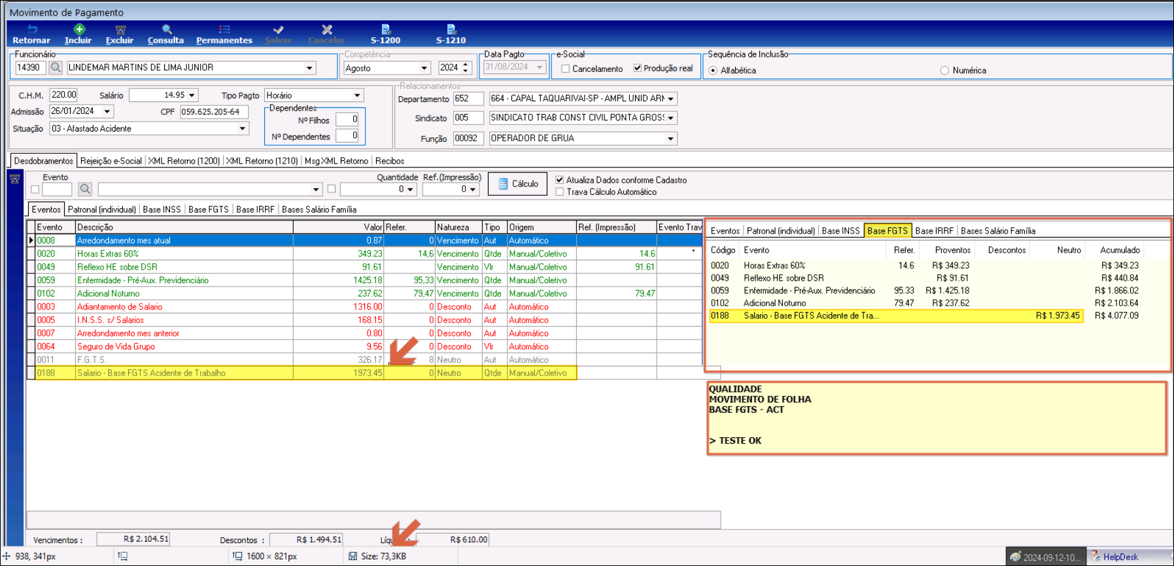Click the C.H.M. input field

(x=64, y=95)
